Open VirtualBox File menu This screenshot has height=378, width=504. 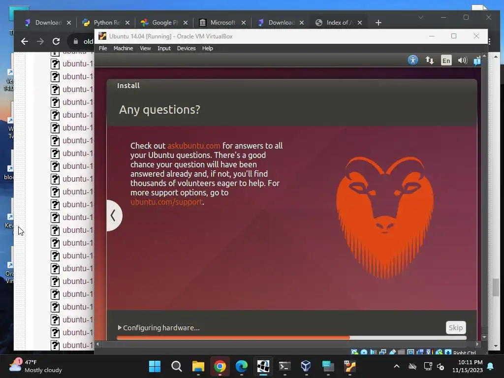103,48
